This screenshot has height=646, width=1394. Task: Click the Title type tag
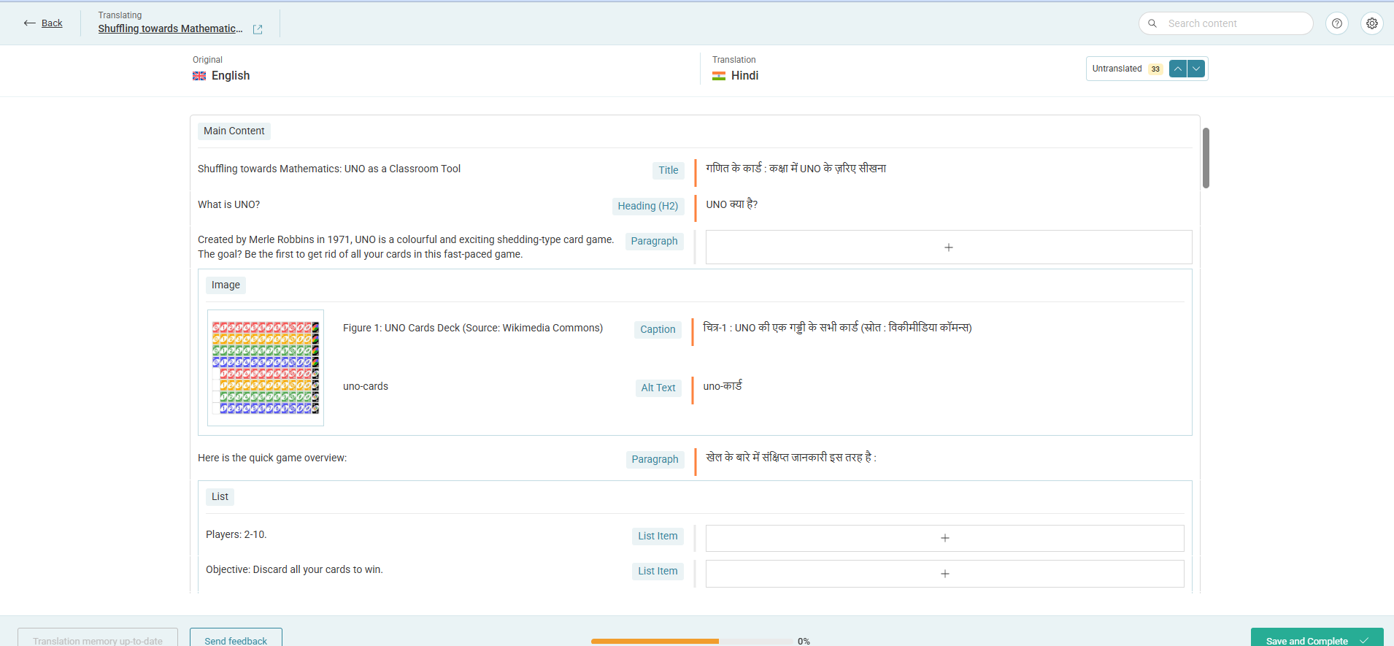[x=669, y=170]
